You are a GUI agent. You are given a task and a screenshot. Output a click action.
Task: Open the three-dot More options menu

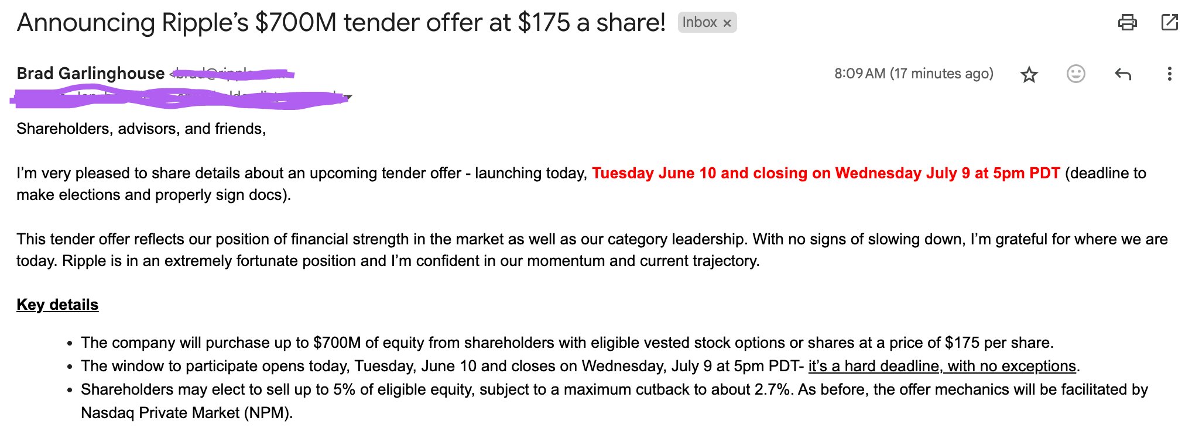click(x=1169, y=74)
